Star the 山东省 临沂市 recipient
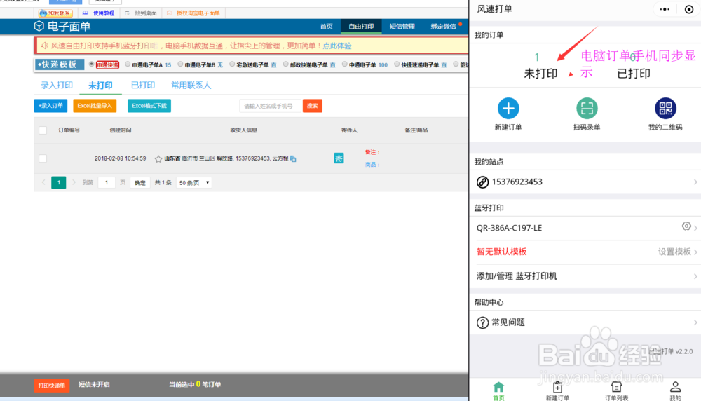 [x=158, y=158]
